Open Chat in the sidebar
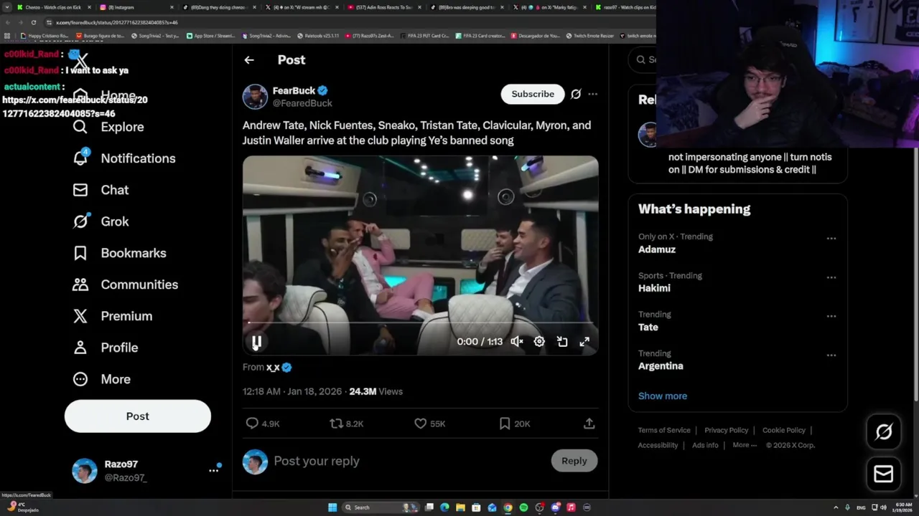 [101, 190]
